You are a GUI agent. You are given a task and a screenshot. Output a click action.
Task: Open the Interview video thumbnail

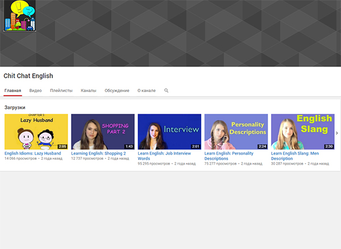(x=169, y=131)
